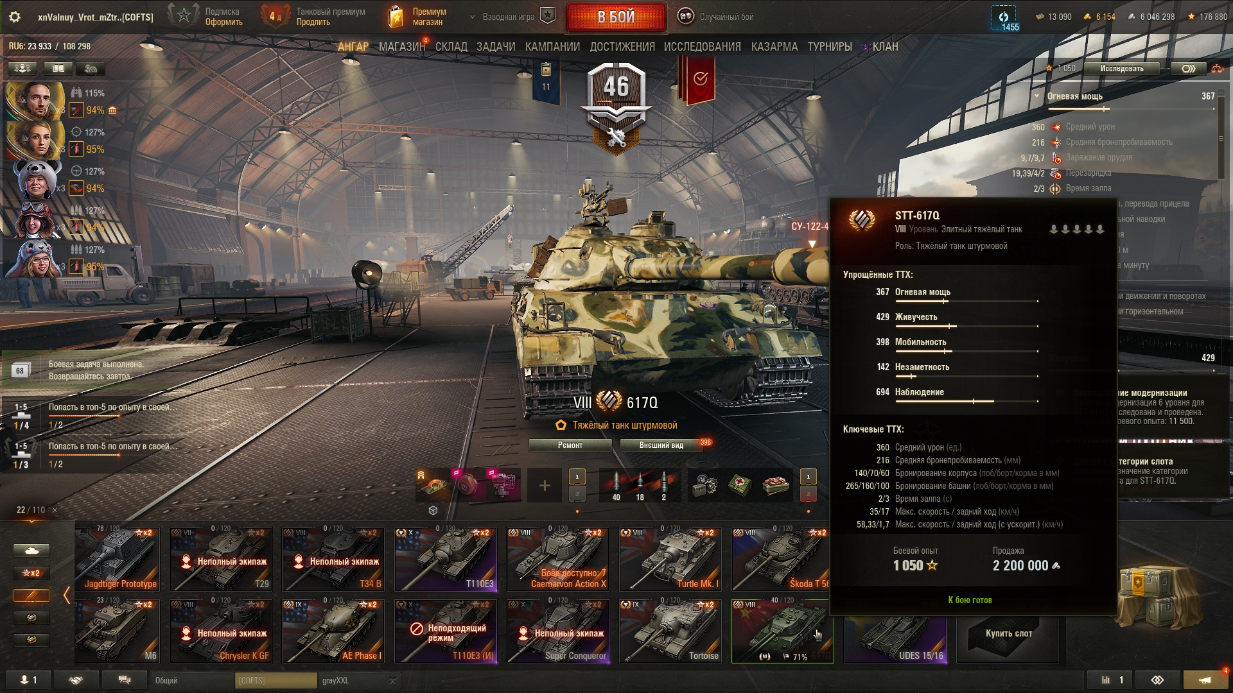Open the large repair kit consumable slot
Image resolution: width=1233 pixels, height=693 pixels.
click(x=706, y=485)
